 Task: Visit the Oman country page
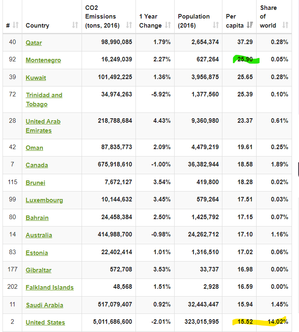click(x=34, y=148)
